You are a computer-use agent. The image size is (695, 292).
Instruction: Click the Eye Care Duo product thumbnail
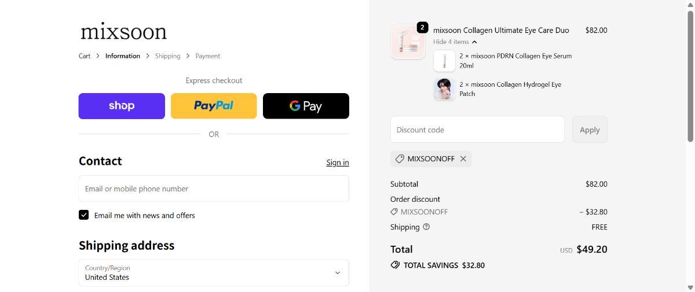pyautogui.click(x=408, y=42)
